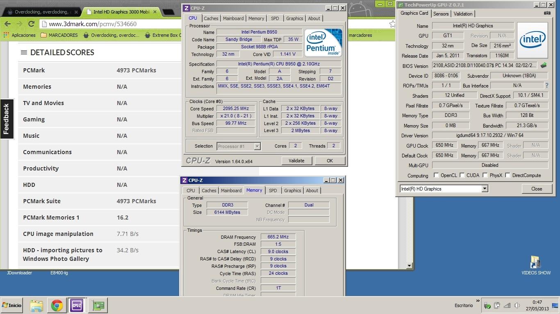Click the 'CPU image manipulation' row label
The width and height of the screenshot is (560, 314).
point(58,234)
